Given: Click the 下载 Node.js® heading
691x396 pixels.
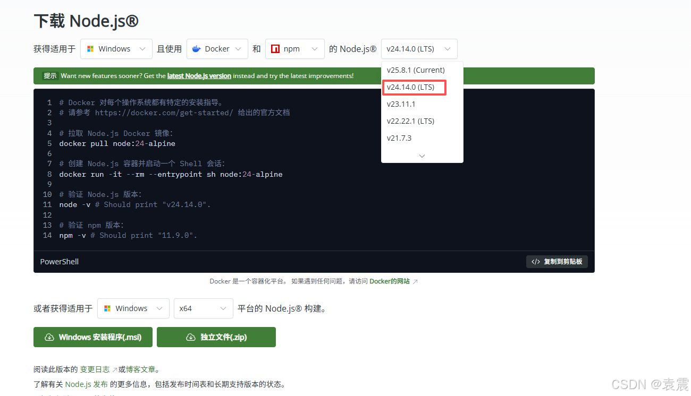Looking at the screenshot, I should [86, 21].
